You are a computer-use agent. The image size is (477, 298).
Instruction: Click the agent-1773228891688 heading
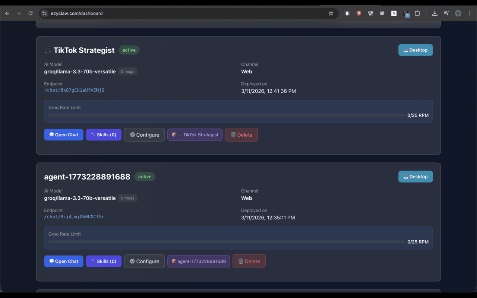(x=87, y=177)
